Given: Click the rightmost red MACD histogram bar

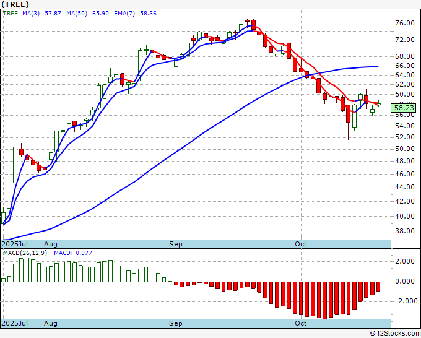Looking at the screenshot, I should [x=378, y=287].
